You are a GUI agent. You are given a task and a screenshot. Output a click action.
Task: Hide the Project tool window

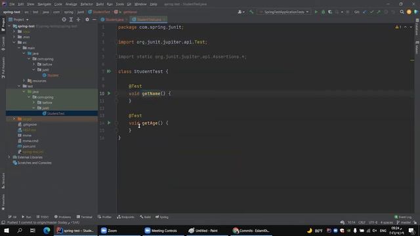[94, 20]
